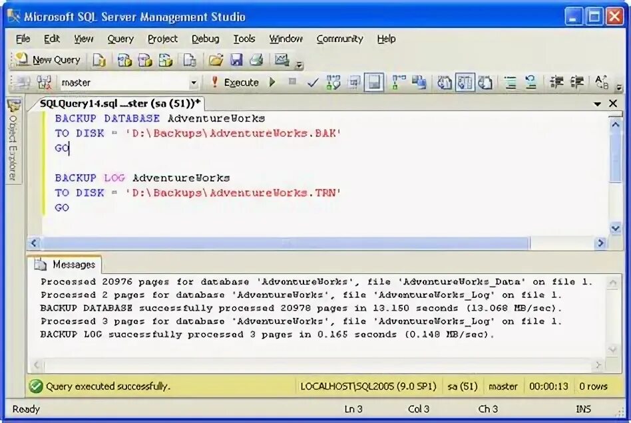Open the View menu
Image resolution: width=631 pixels, height=423 pixels.
(83, 39)
